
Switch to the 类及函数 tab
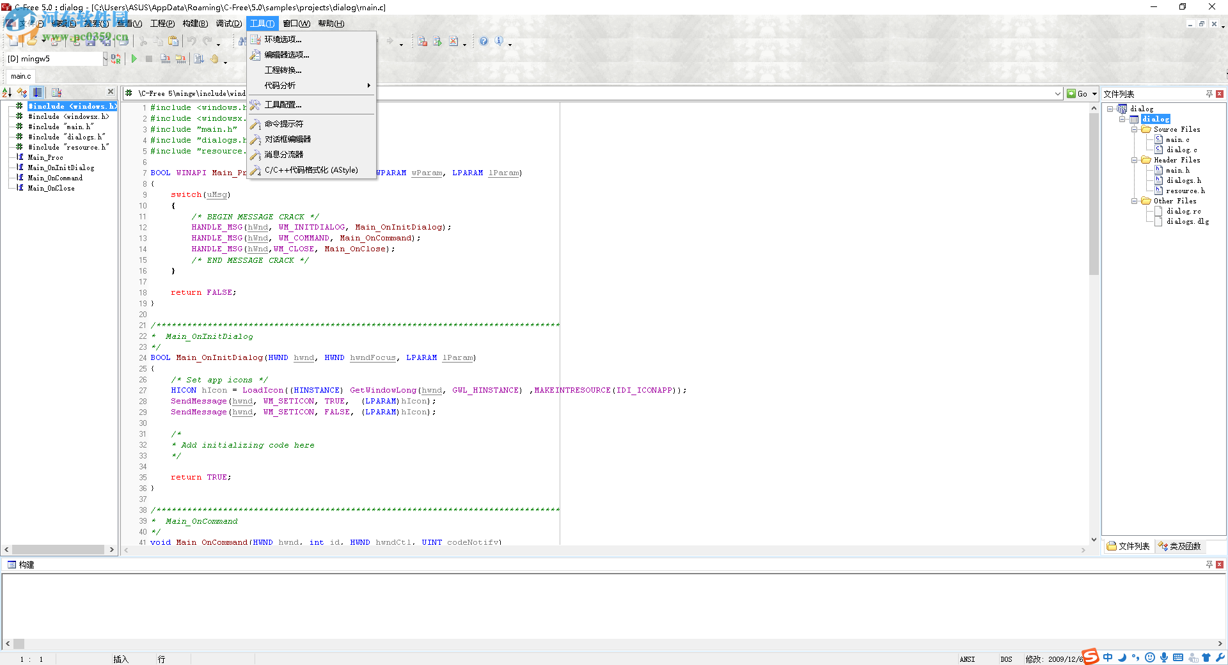(1180, 546)
